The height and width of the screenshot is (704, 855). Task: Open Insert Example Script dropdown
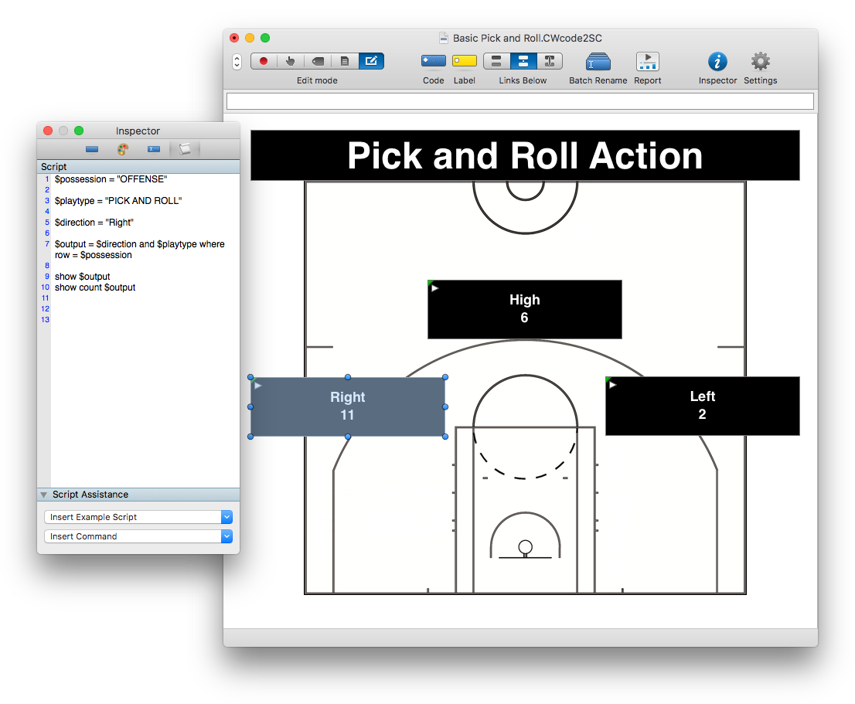[138, 517]
